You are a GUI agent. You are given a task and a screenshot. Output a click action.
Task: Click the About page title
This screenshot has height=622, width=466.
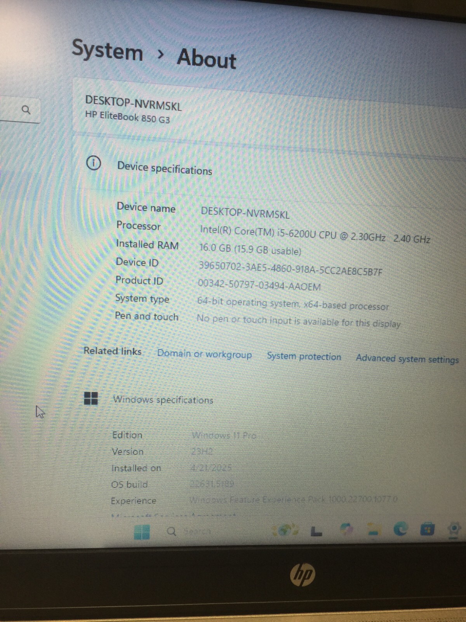pos(207,59)
